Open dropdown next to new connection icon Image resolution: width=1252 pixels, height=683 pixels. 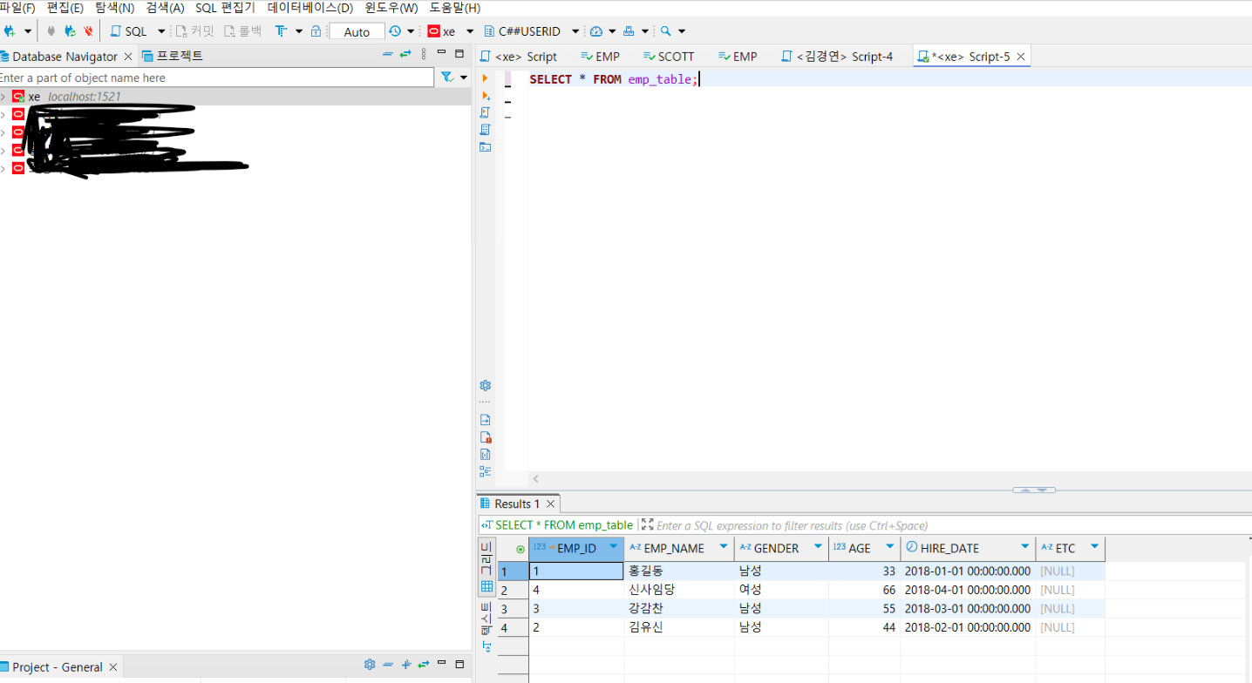(28, 31)
